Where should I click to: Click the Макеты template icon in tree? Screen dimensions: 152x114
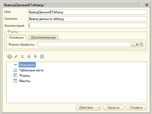pyautogui.click(x=15, y=81)
